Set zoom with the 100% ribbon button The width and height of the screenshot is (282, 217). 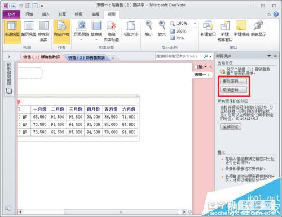pyautogui.click(x=178, y=31)
